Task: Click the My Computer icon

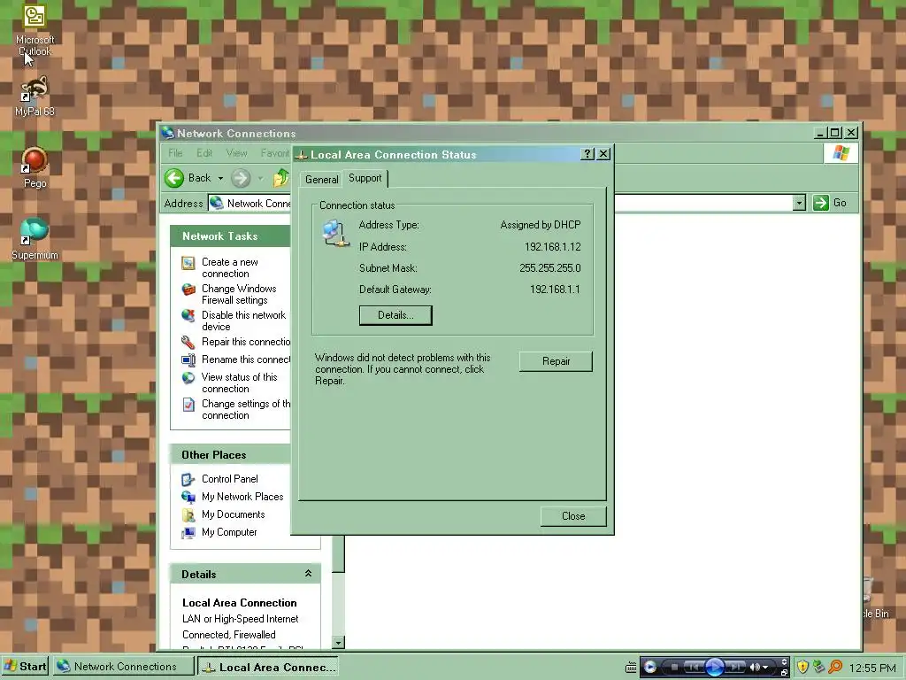Action: [188, 532]
